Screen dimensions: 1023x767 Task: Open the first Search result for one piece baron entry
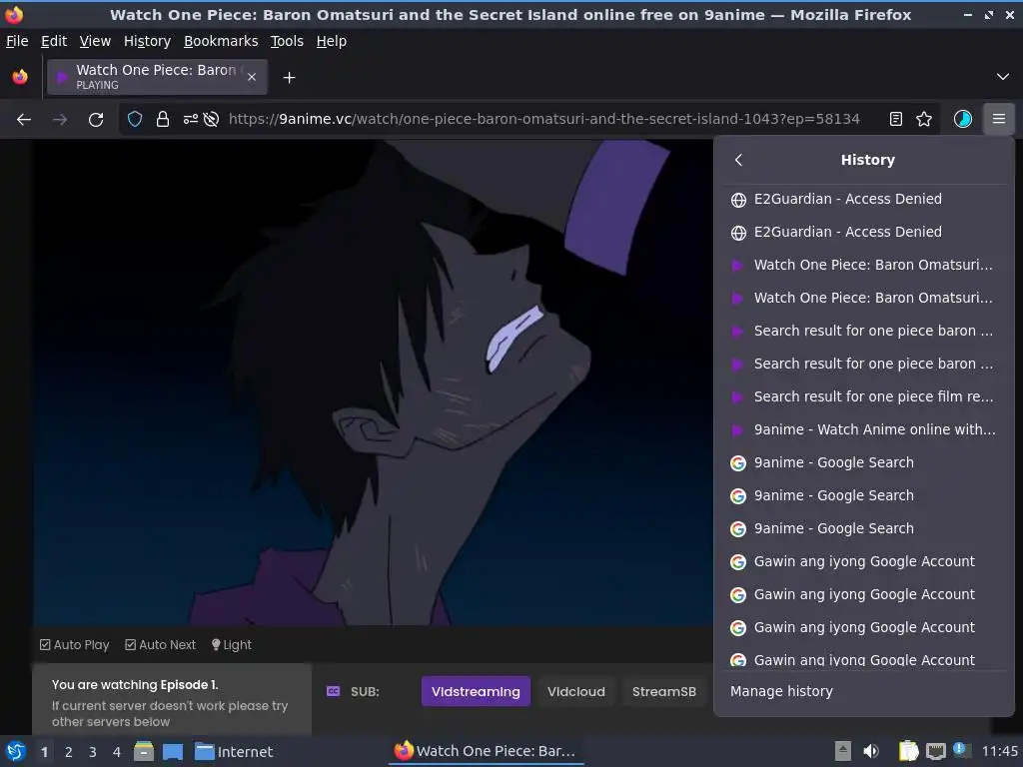pyautogui.click(x=864, y=331)
